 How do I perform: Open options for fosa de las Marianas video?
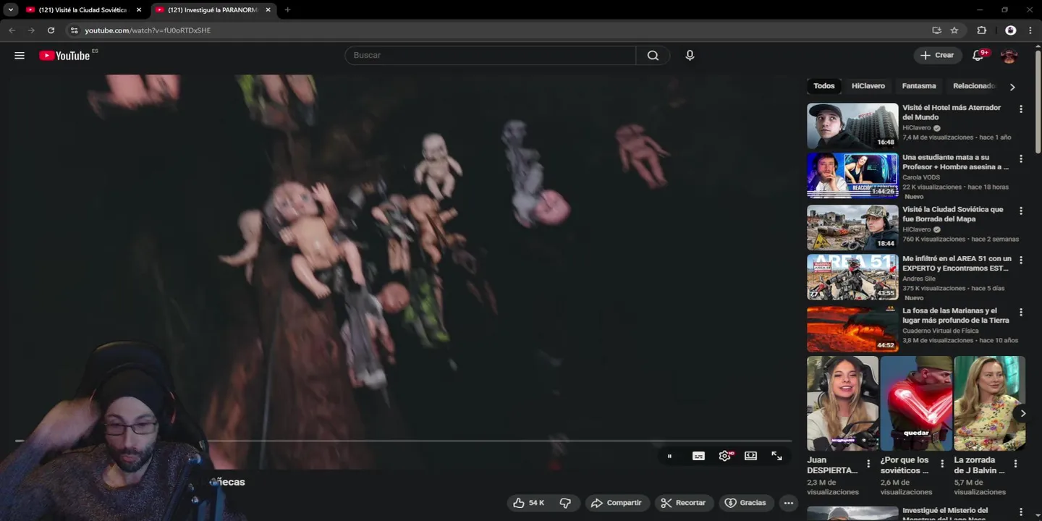[x=1021, y=312]
